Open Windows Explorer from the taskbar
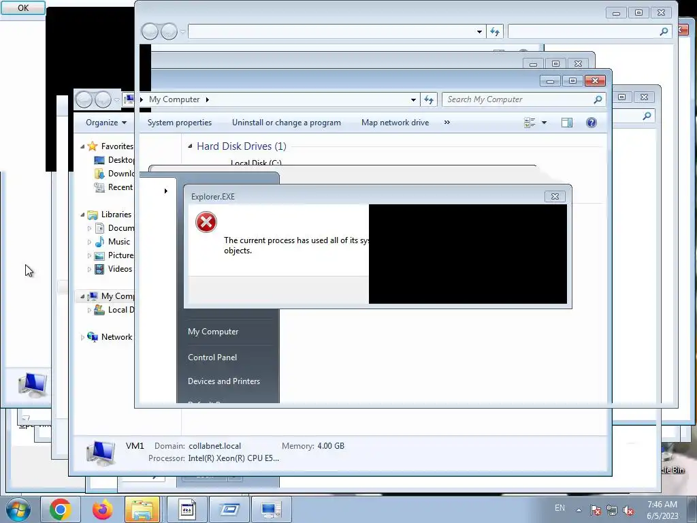The height and width of the screenshot is (523, 697). [x=142, y=509]
